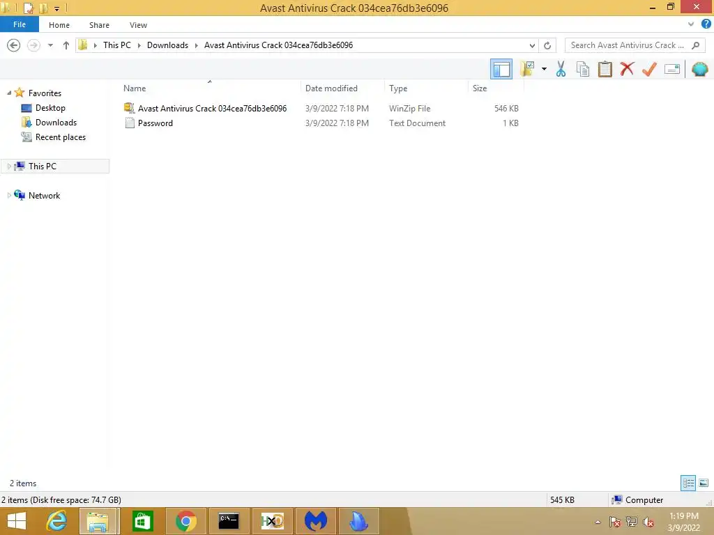
Task: Refresh the folder view
Action: [547, 45]
